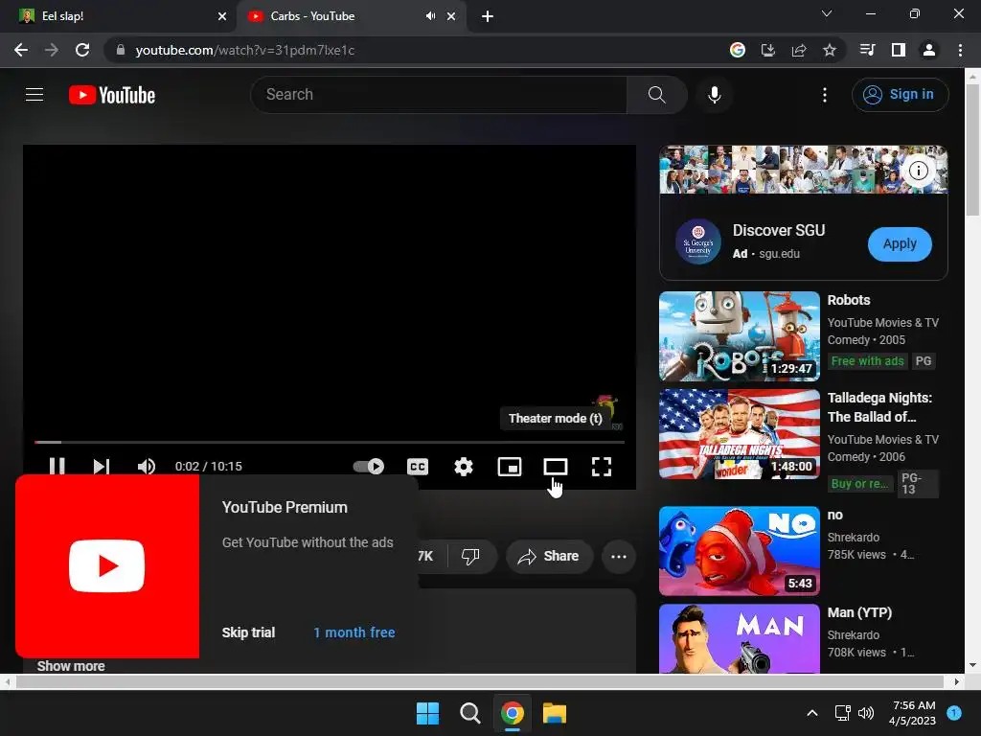Viewport: 981px width, 736px height.
Task: Open the Windows Start menu
Action: tap(428, 713)
